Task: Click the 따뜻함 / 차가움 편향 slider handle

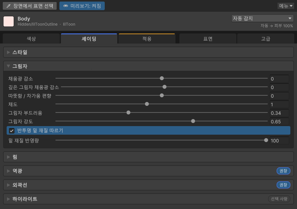Action: coord(161,95)
